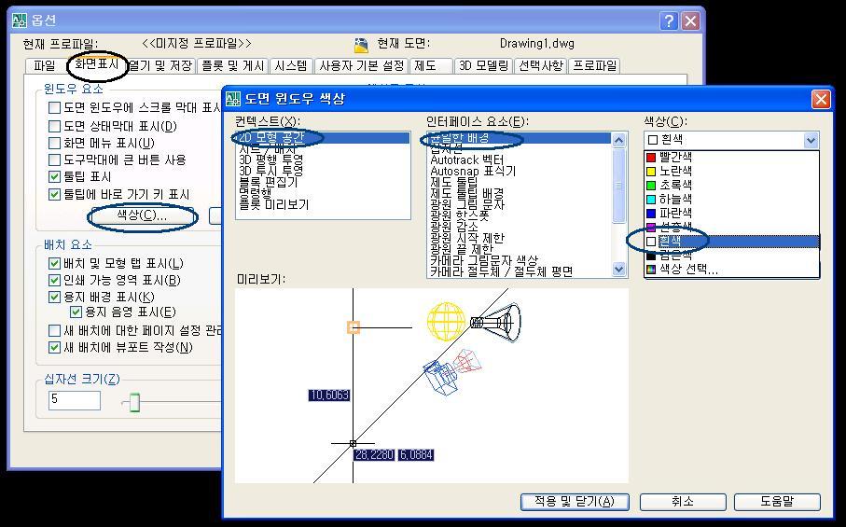Pick 흰색 white in the dropdown list
Viewport: 846px width, 527px height.
(732, 242)
